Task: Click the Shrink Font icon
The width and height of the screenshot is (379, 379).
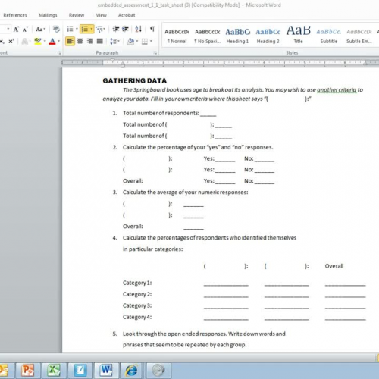Action: coord(26,30)
